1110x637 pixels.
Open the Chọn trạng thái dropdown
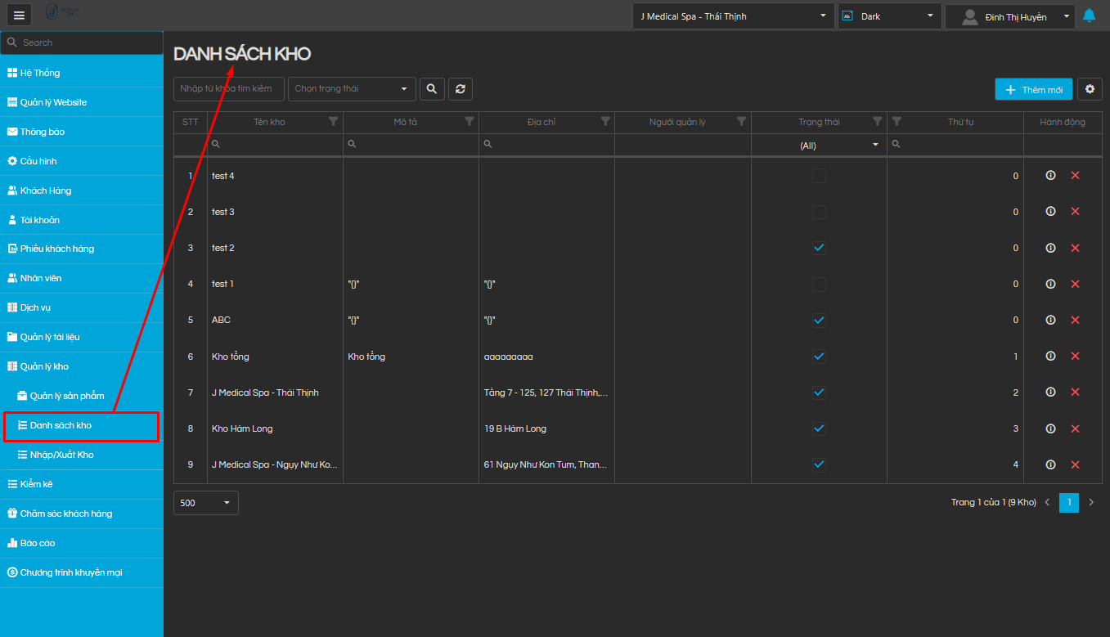point(352,89)
